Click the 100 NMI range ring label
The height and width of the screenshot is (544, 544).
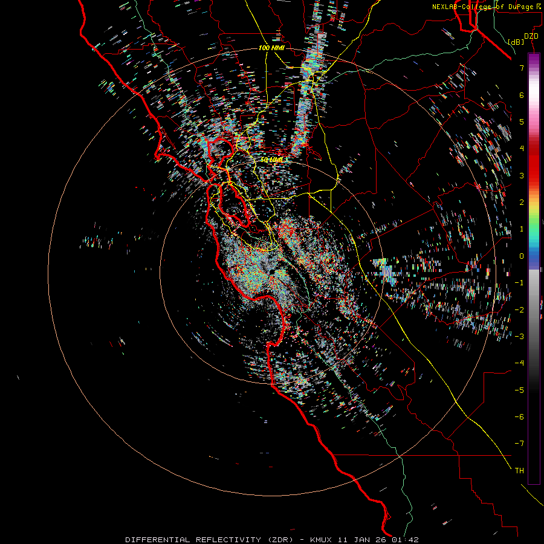[x=271, y=48]
